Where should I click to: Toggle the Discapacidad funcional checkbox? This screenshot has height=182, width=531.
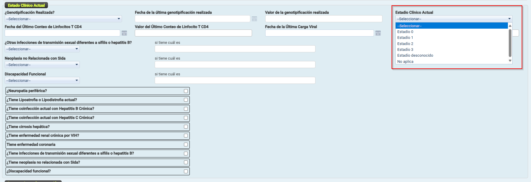[186, 171]
